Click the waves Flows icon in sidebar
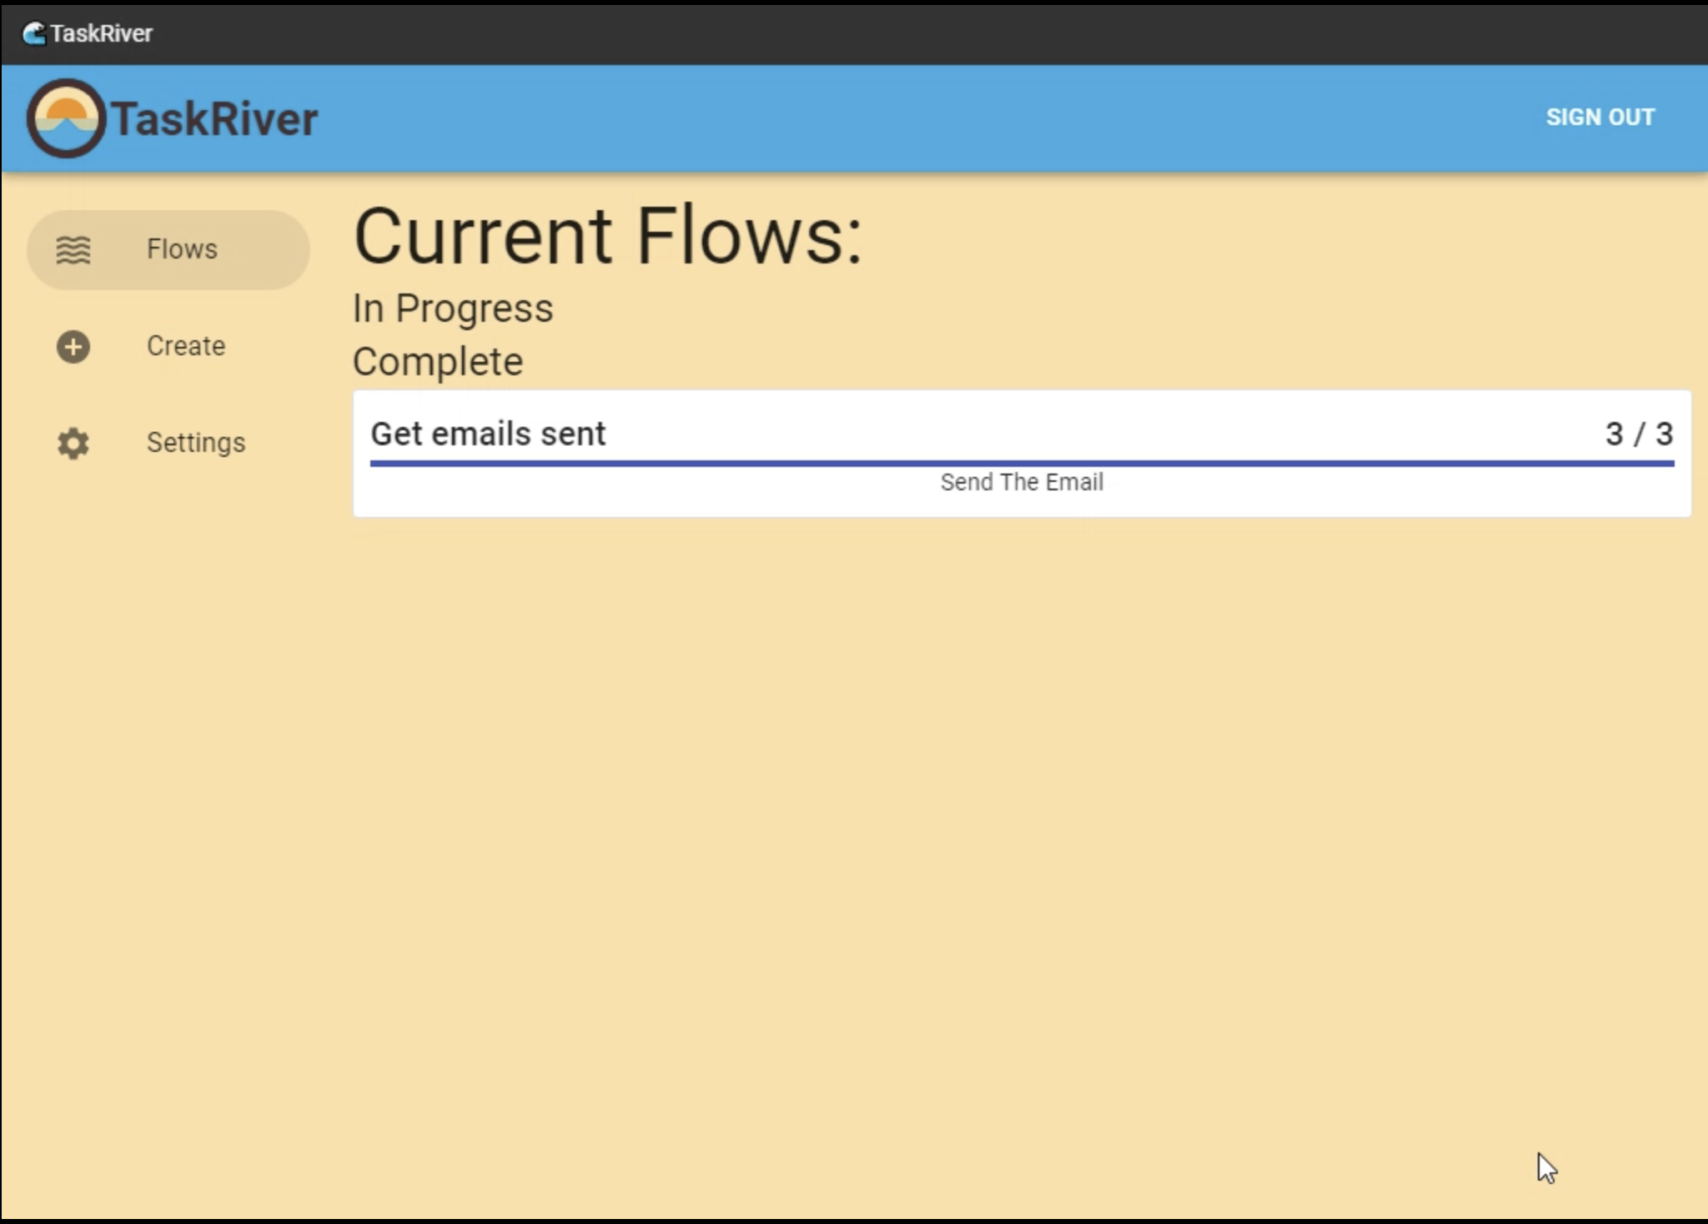The height and width of the screenshot is (1224, 1708). click(73, 249)
